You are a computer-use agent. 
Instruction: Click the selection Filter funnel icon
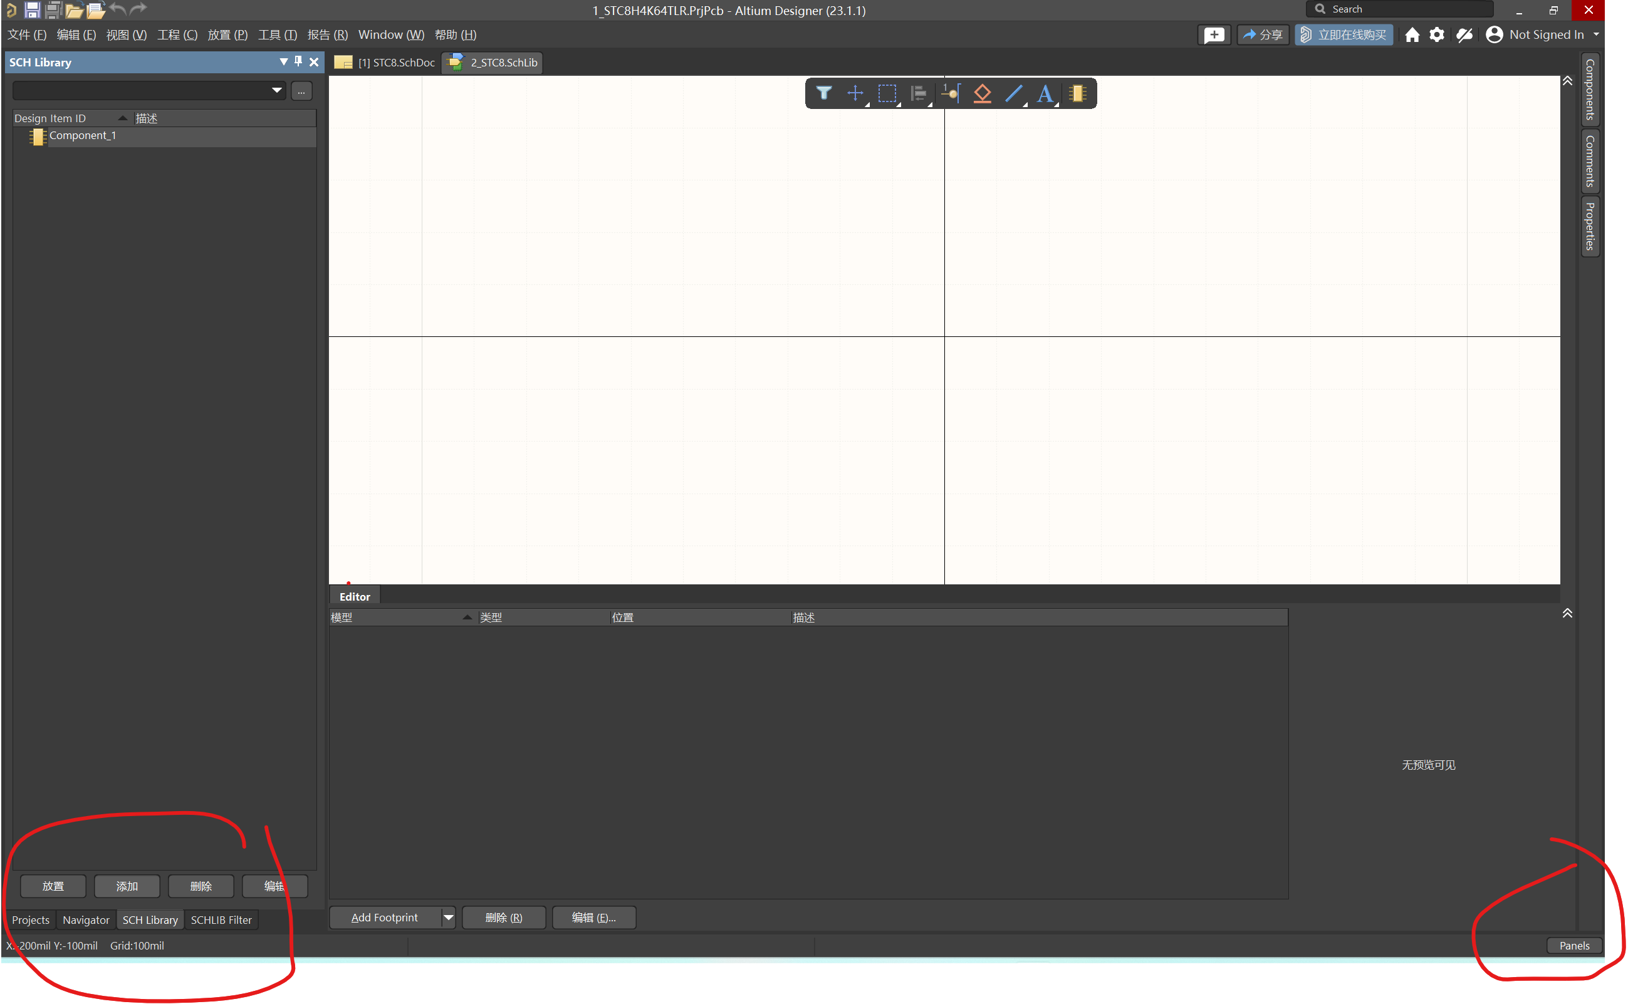pos(823,93)
